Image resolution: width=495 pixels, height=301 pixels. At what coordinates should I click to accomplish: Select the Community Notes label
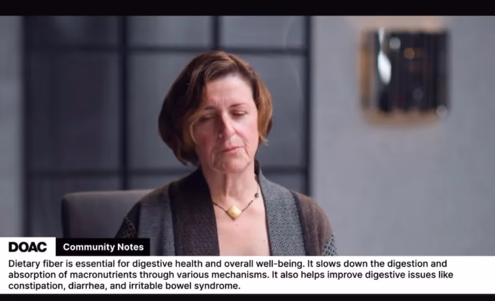(103, 247)
